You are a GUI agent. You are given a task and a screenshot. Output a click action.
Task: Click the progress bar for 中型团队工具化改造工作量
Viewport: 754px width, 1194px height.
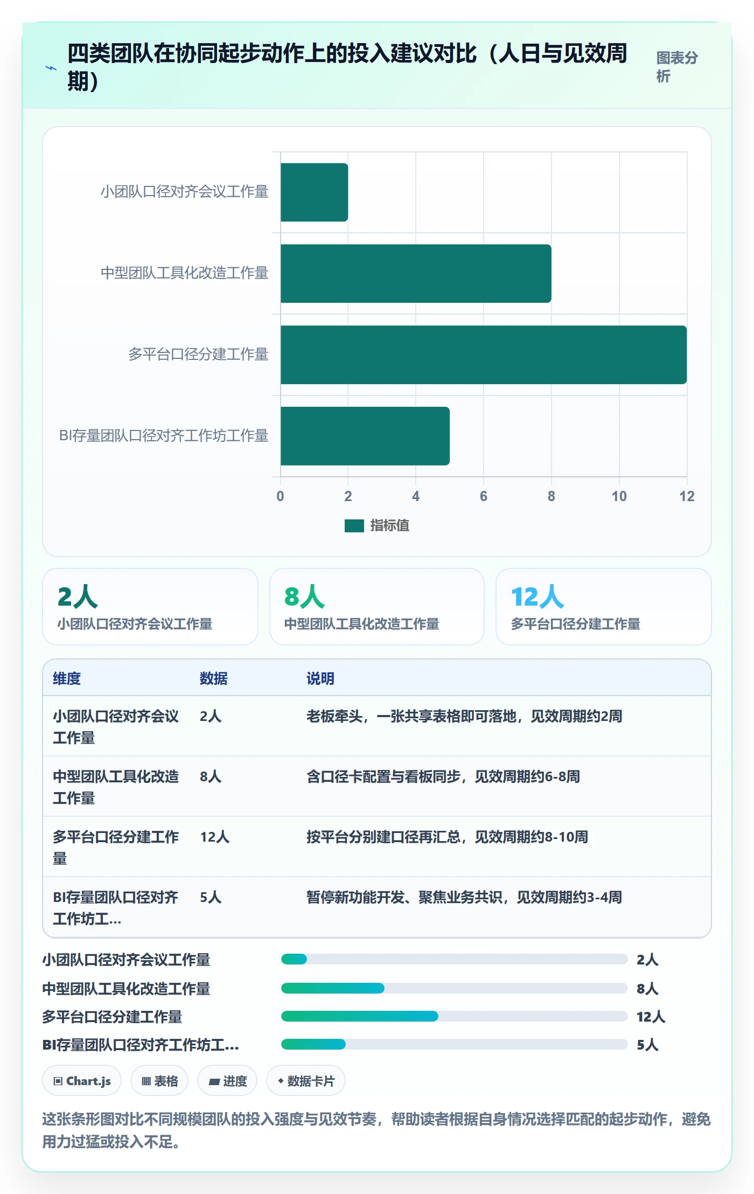tap(454, 988)
